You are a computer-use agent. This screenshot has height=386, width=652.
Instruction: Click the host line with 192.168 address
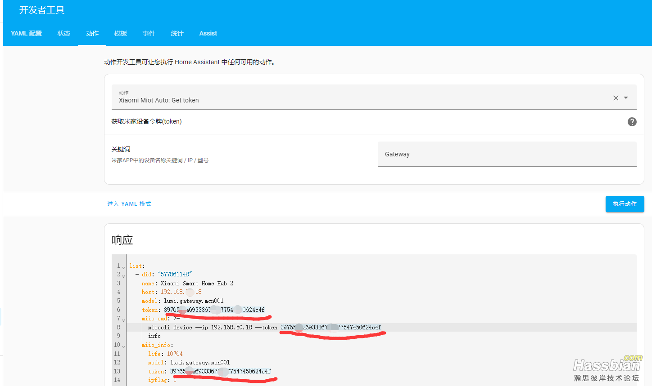(172, 292)
